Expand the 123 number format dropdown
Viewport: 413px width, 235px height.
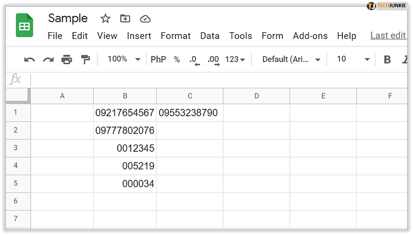[235, 59]
